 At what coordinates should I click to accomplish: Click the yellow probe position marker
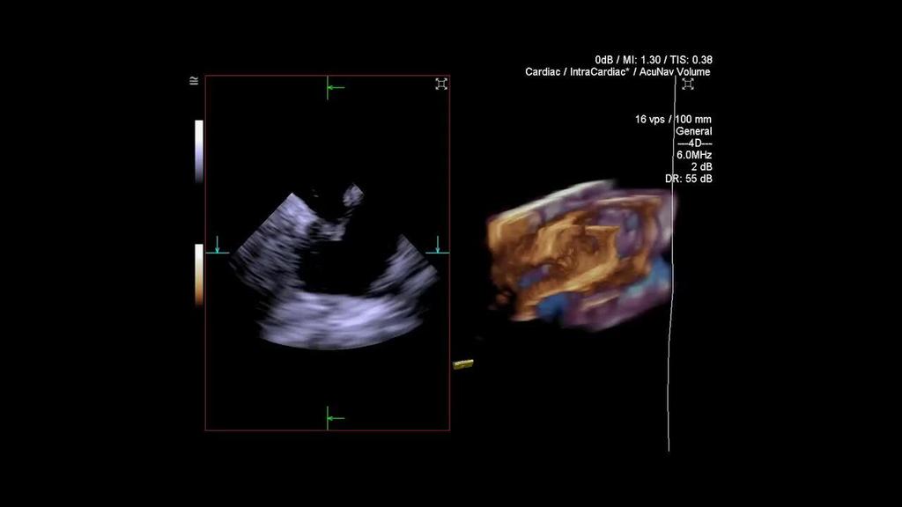tap(461, 364)
